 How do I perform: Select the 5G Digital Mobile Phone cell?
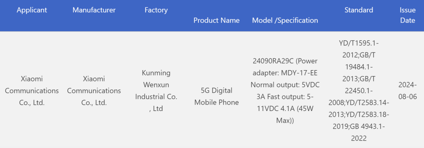coord(216,97)
